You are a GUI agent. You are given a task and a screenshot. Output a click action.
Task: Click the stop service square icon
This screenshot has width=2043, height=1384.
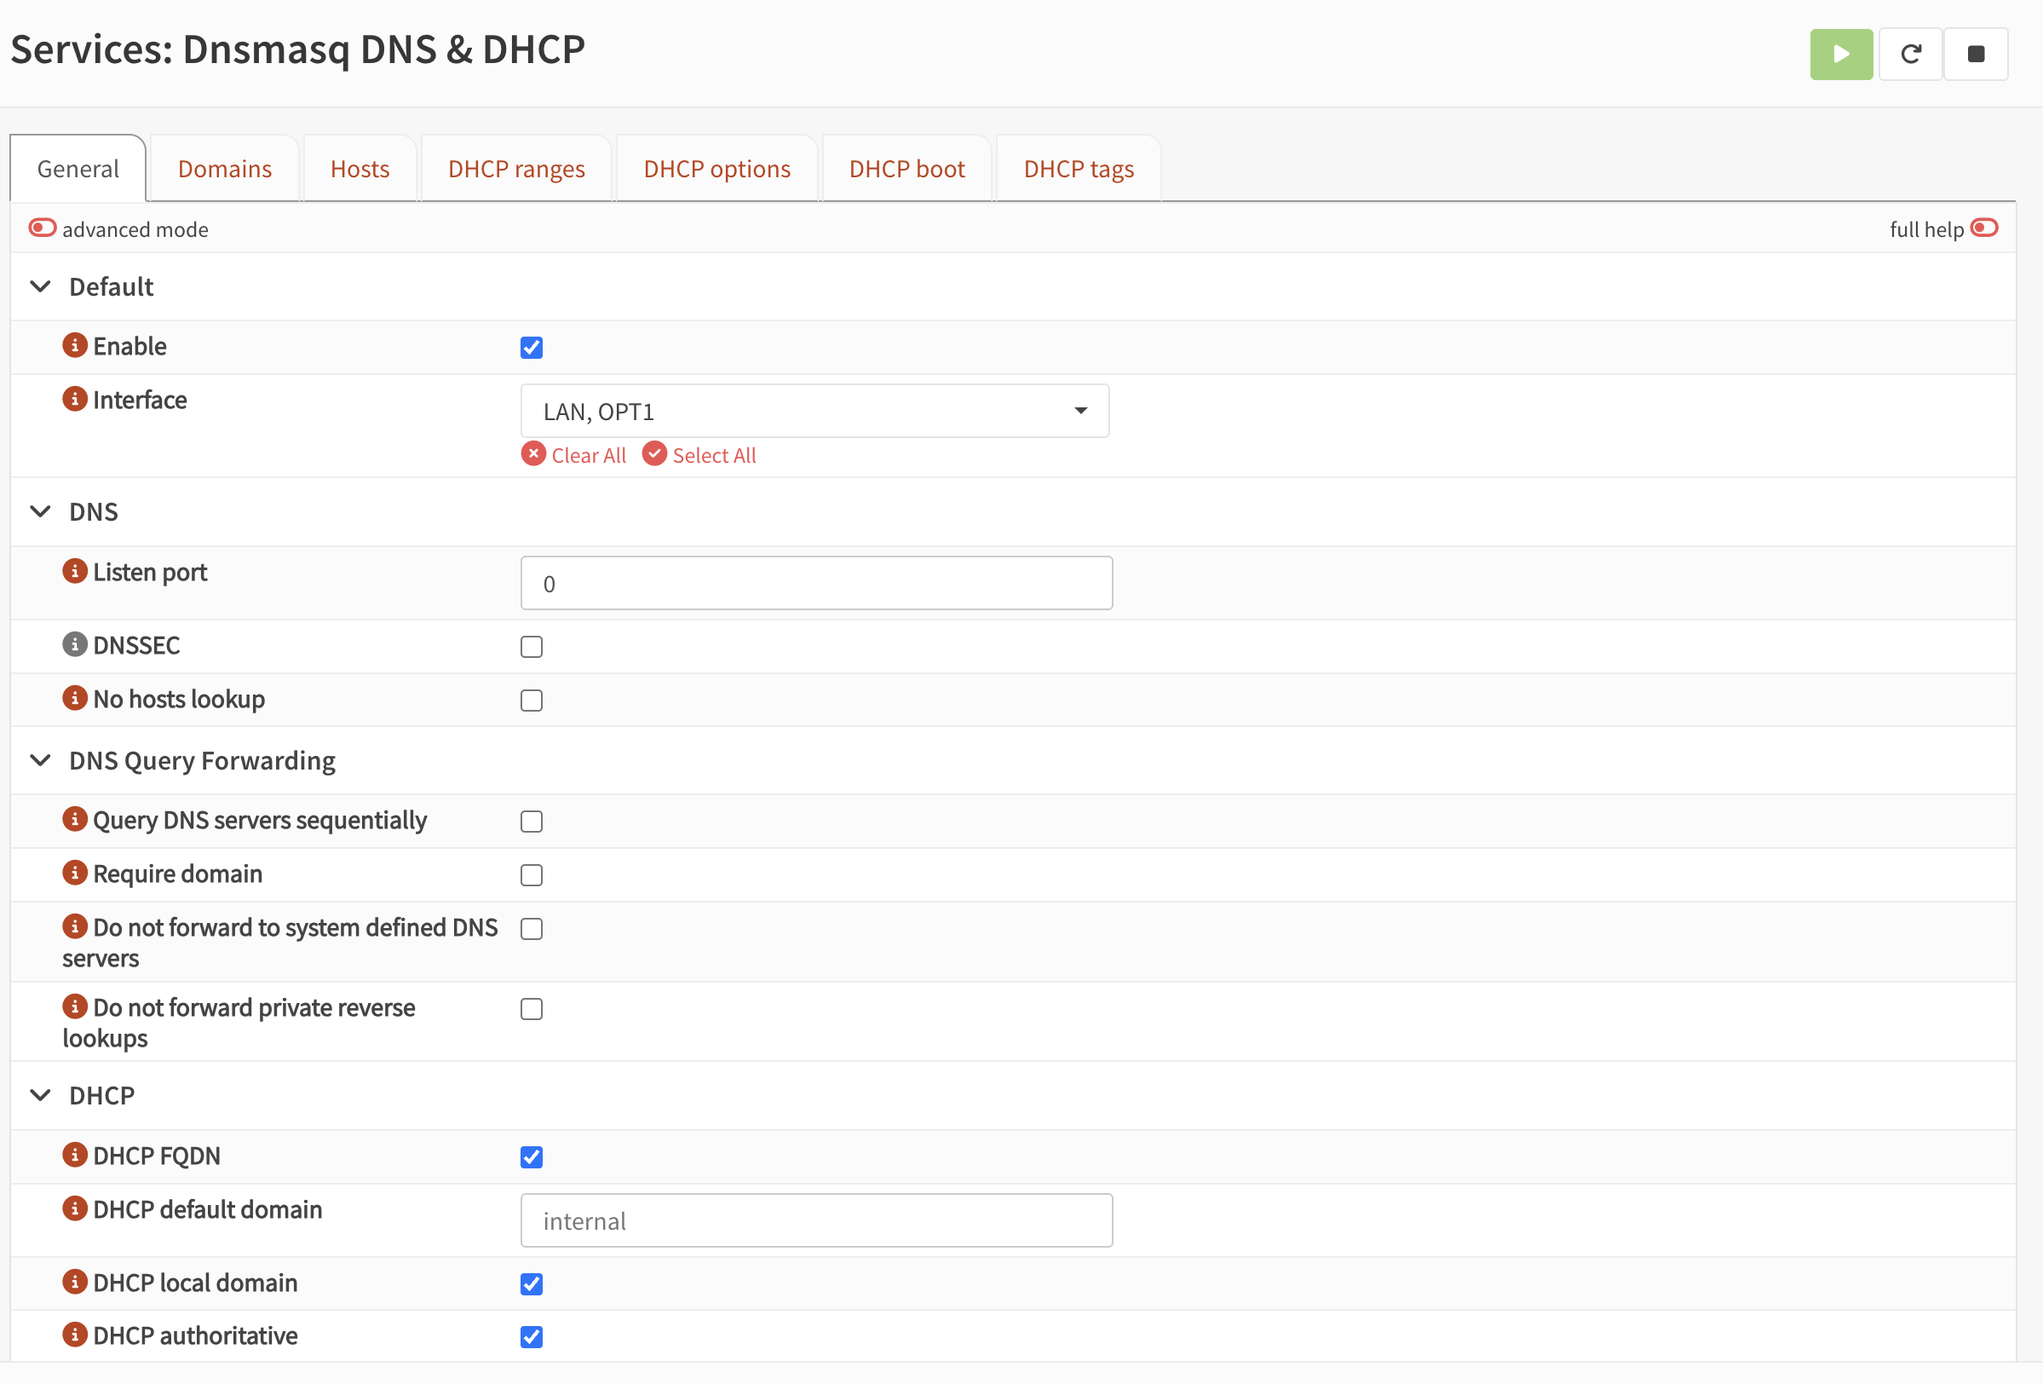[1976, 55]
